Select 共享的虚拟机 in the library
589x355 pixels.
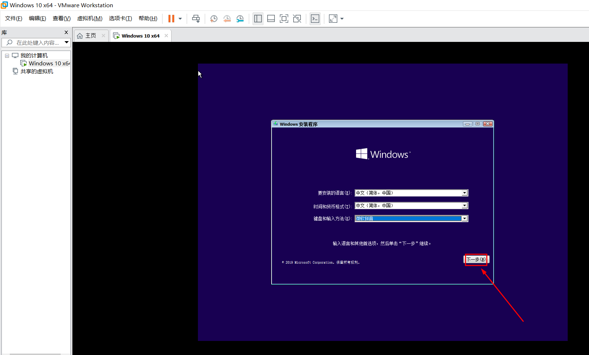[x=37, y=72]
